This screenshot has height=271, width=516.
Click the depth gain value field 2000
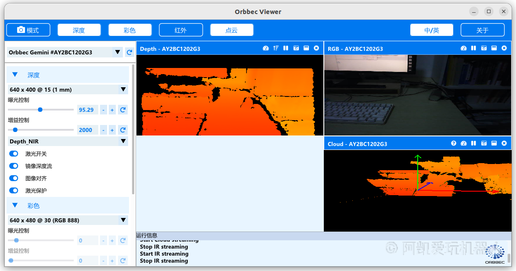(x=88, y=130)
